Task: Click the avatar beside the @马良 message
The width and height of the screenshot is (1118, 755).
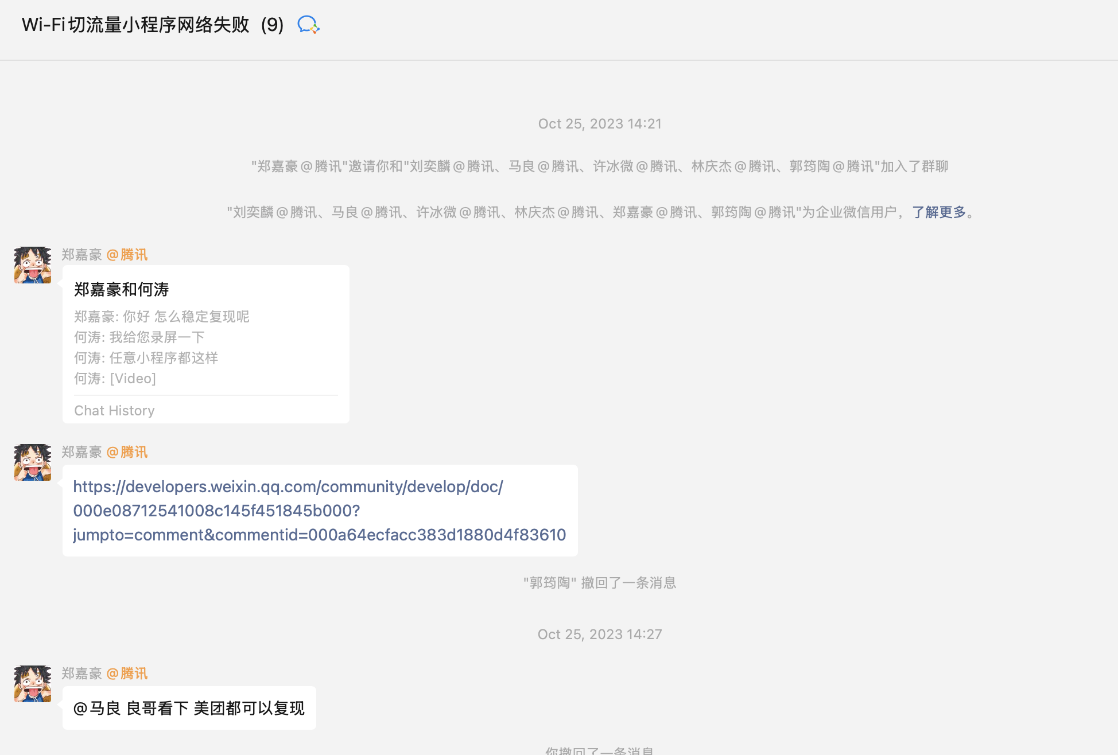Action: [x=33, y=684]
